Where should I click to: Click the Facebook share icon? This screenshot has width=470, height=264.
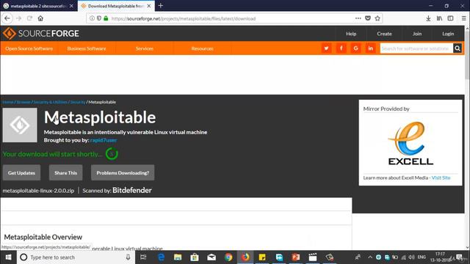point(341,48)
